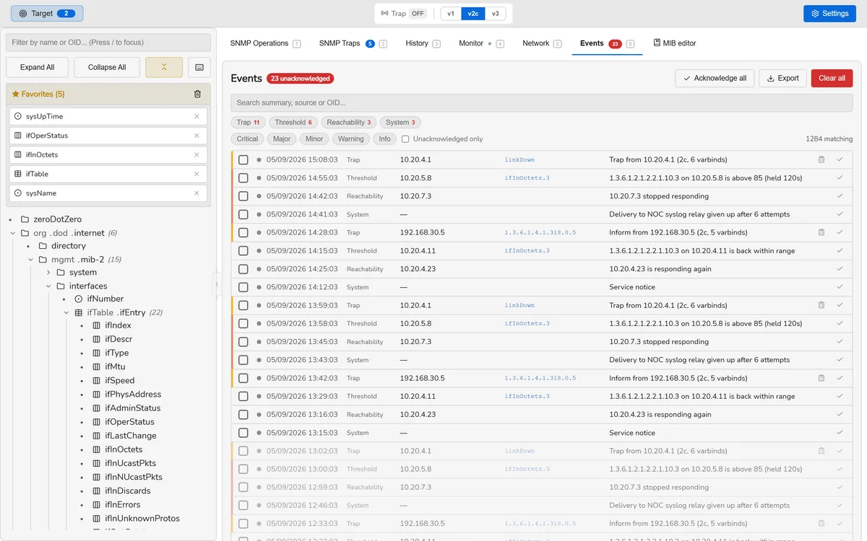Tick the checkbox for the 14:55:03 event
Image resolution: width=867 pixels, height=541 pixels.
[x=243, y=177]
